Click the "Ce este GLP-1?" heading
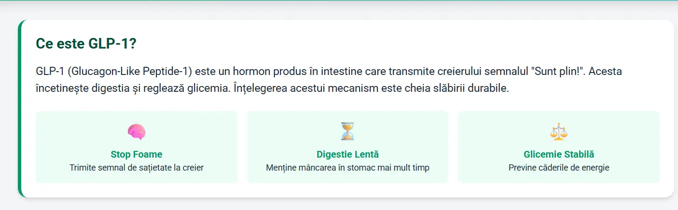This screenshot has width=678, height=210. [86, 43]
